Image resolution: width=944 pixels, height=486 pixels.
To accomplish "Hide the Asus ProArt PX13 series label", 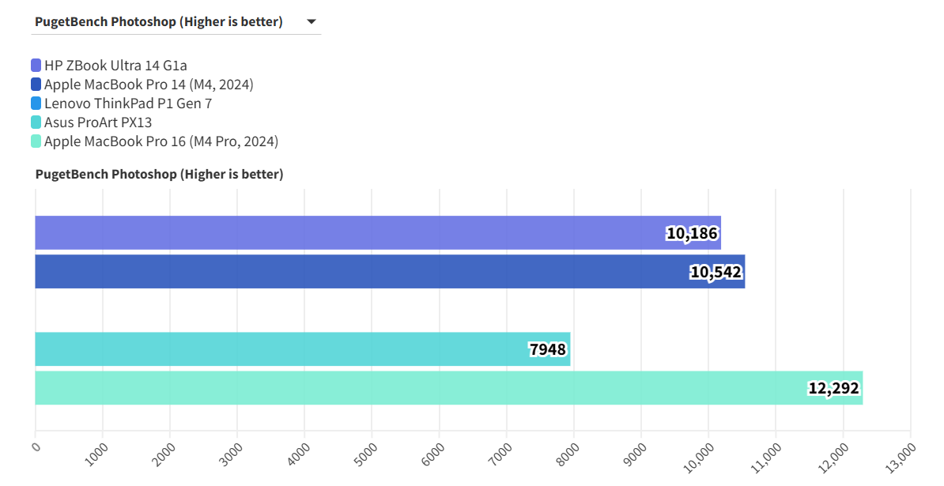I will coord(98,122).
